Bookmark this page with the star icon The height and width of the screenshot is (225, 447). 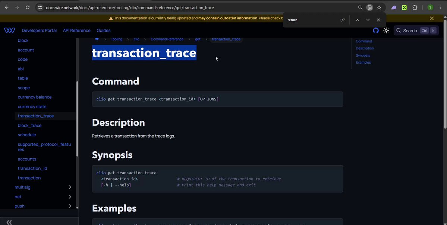379,8
